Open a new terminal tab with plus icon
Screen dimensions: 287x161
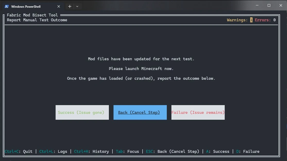click(x=70, y=6)
